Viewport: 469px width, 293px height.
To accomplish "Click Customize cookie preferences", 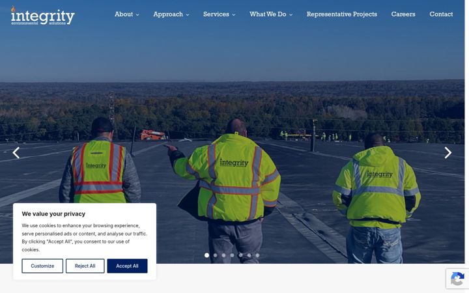I will [42, 266].
